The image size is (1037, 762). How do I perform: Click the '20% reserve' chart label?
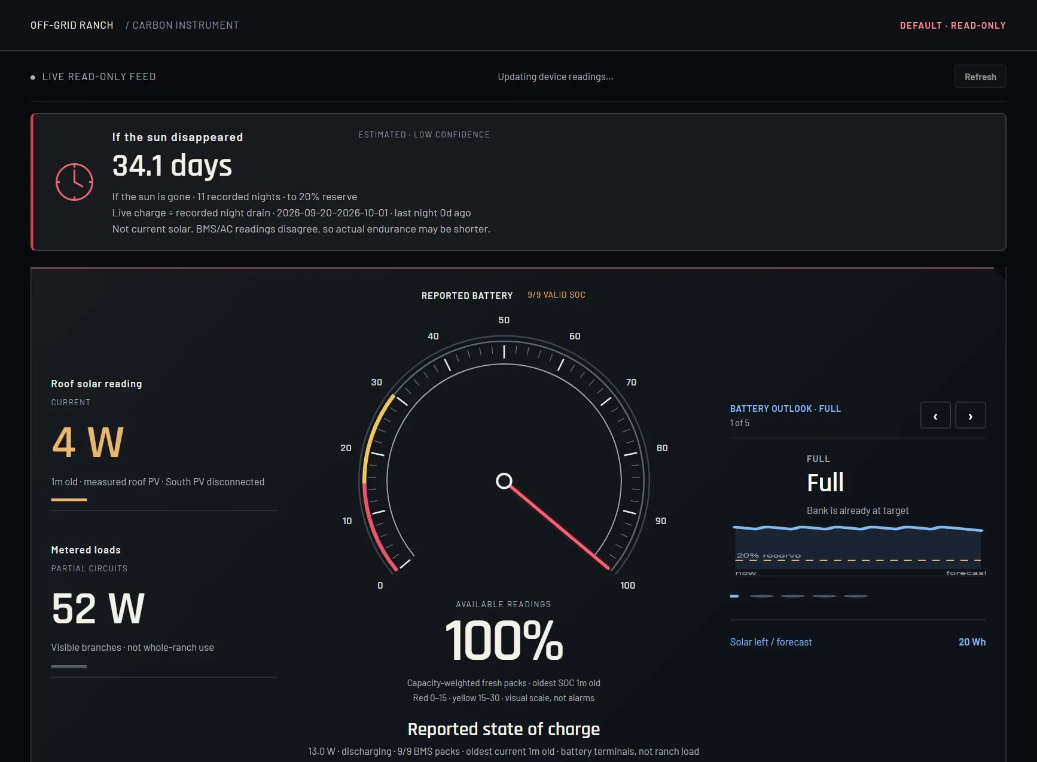[768, 556]
